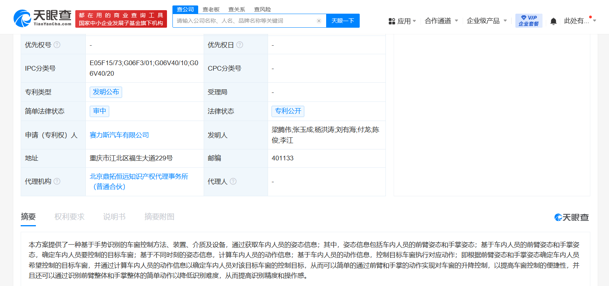
Task: Click the 天眼一下 search button
Action: [x=343, y=21]
